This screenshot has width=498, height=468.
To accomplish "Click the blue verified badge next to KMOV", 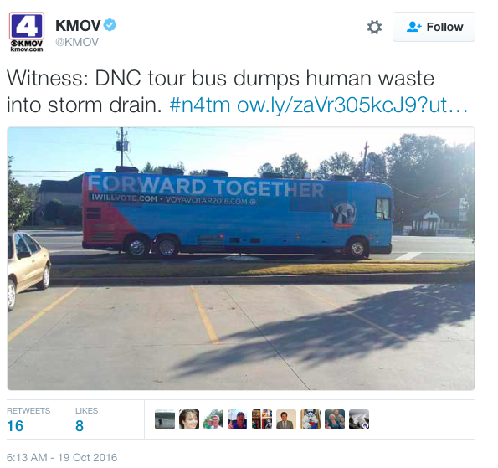I will [x=110, y=25].
